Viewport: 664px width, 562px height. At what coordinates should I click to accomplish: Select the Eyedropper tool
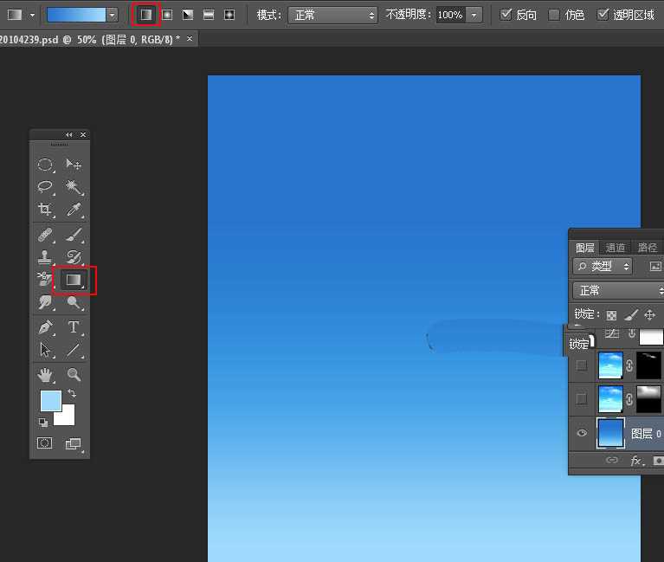[74, 210]
